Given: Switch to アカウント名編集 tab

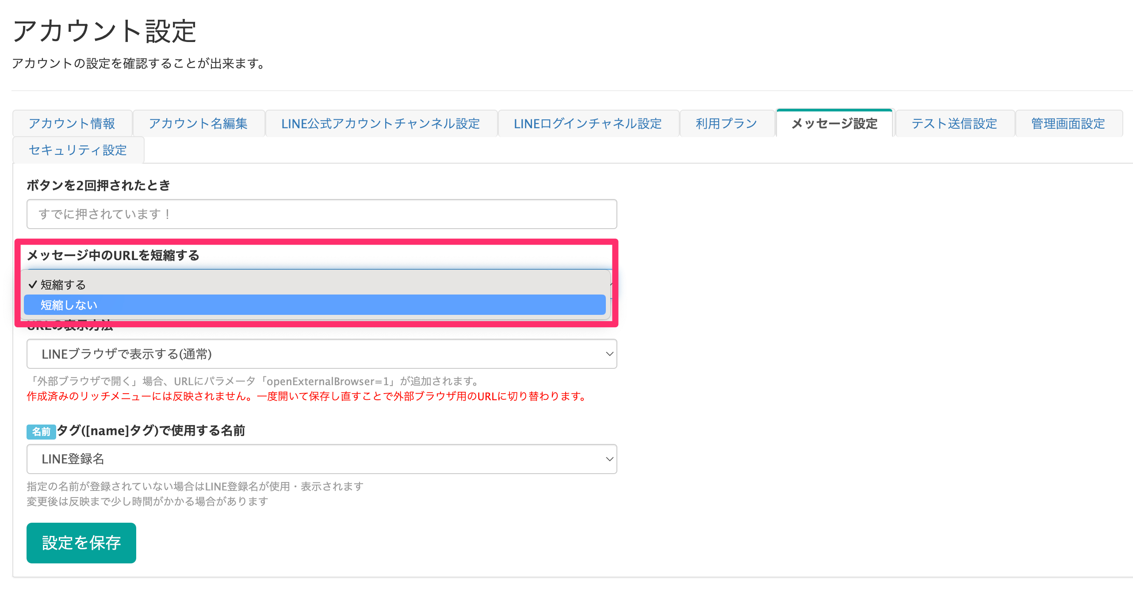Looking at the screenshot, I should (x=198, y=123).
